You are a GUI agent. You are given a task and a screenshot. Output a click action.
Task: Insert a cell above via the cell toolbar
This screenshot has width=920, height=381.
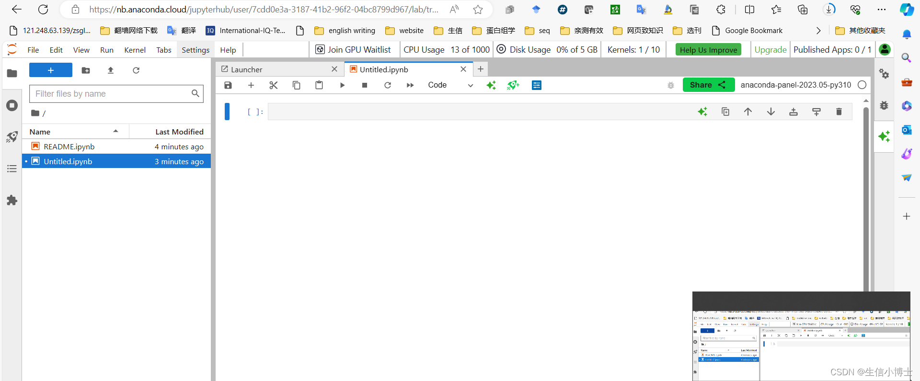pos(793,112)
